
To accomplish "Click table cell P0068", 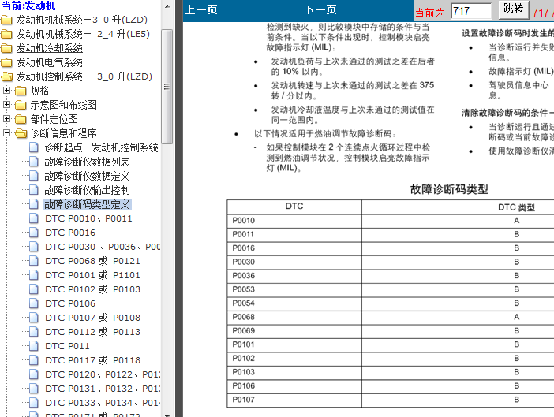I will click(294, 317).
